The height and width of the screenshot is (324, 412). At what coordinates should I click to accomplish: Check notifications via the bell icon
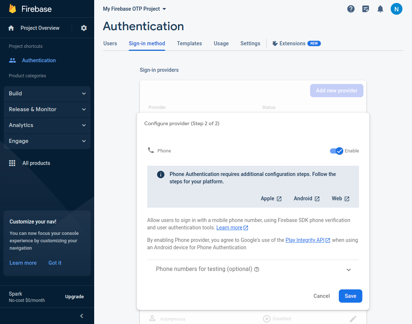coord(380,8)
